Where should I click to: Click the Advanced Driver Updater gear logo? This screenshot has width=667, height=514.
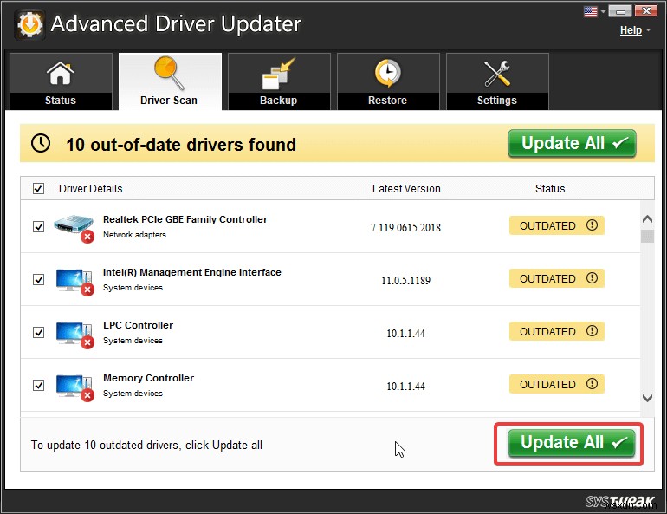pos(29,24)
